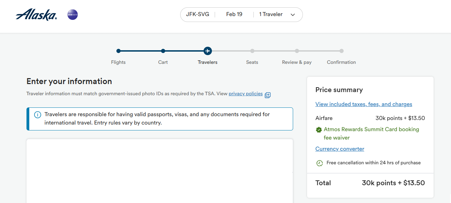Click the oneworld alliance badge

(72, 15)
